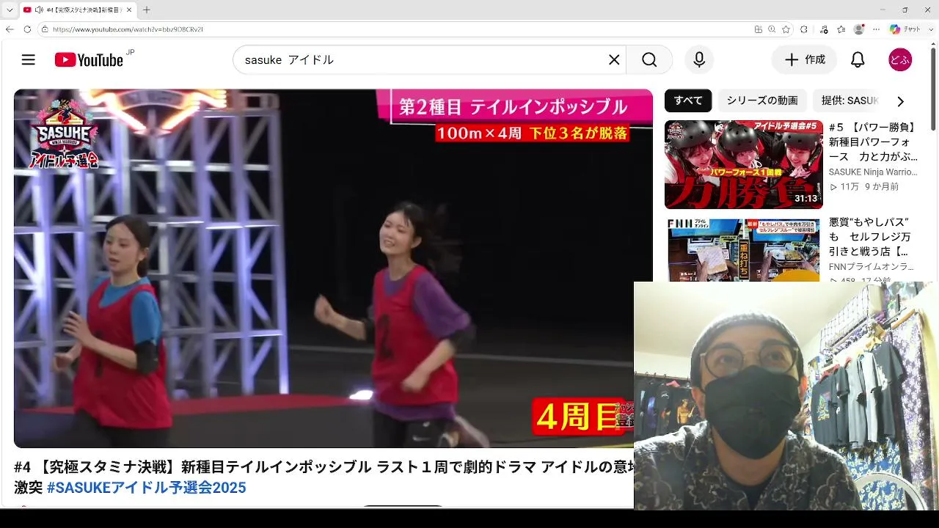Submit search with magnifier button
Image resolution: width=939 pixels, height=528 pixels.
coord(649,60)
